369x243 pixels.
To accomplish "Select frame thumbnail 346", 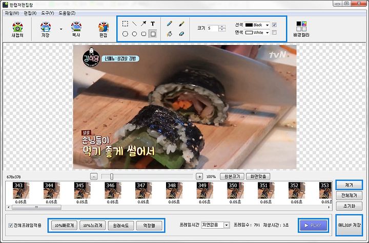I will pyautogui.click(x=113, y=190).
